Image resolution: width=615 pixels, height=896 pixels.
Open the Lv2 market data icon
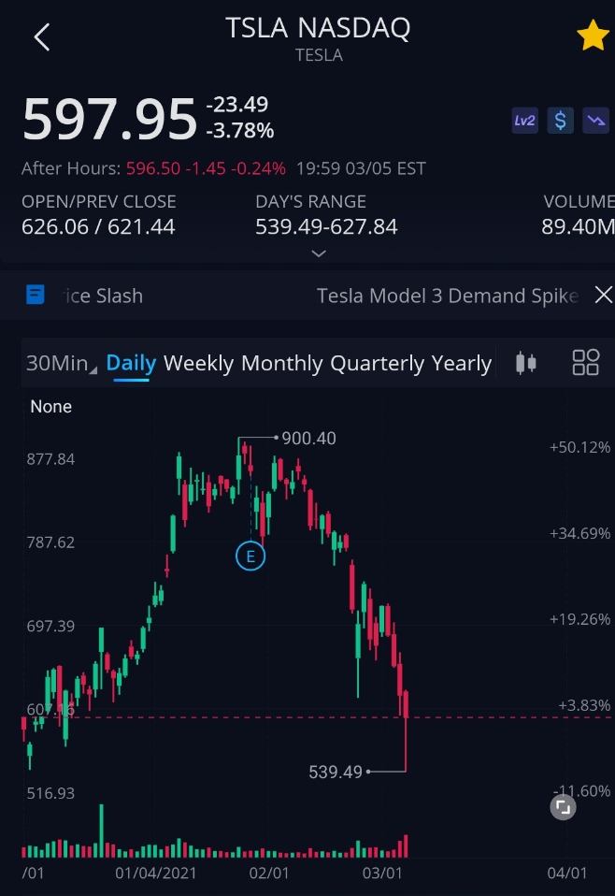[524, 121]
